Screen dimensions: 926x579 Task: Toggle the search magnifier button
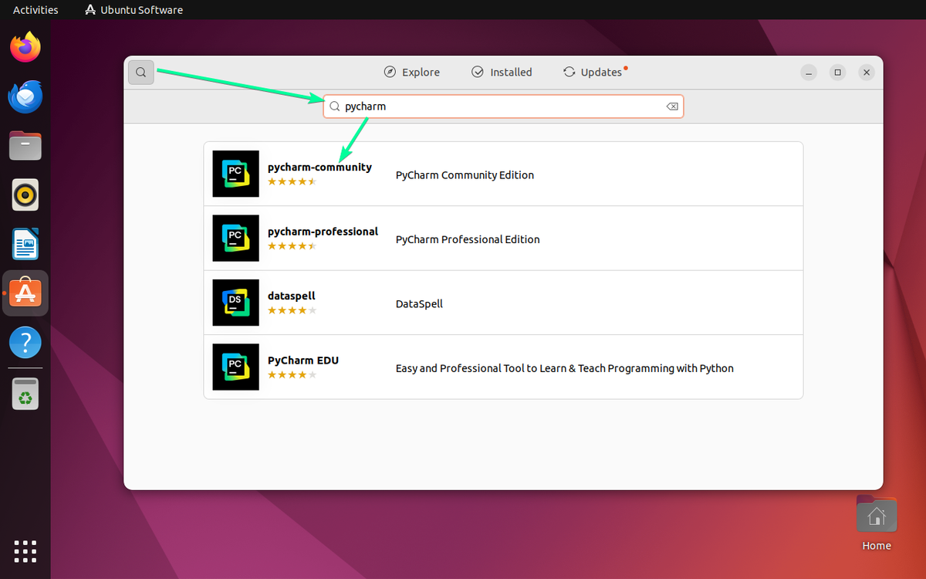[x=140, y=72]
